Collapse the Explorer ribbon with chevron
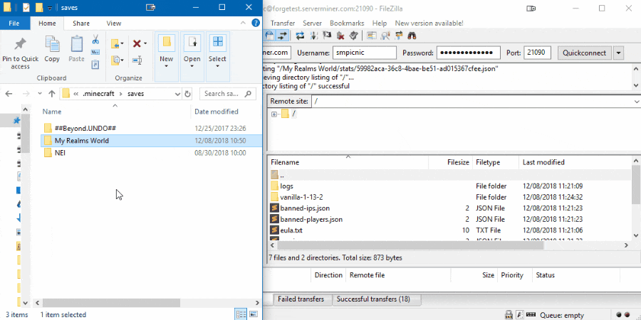The width and height of the screenshot is (641, 320). (243, 23)
